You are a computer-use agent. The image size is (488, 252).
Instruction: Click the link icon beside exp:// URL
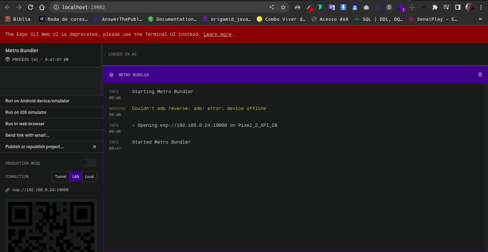point(8,190)
